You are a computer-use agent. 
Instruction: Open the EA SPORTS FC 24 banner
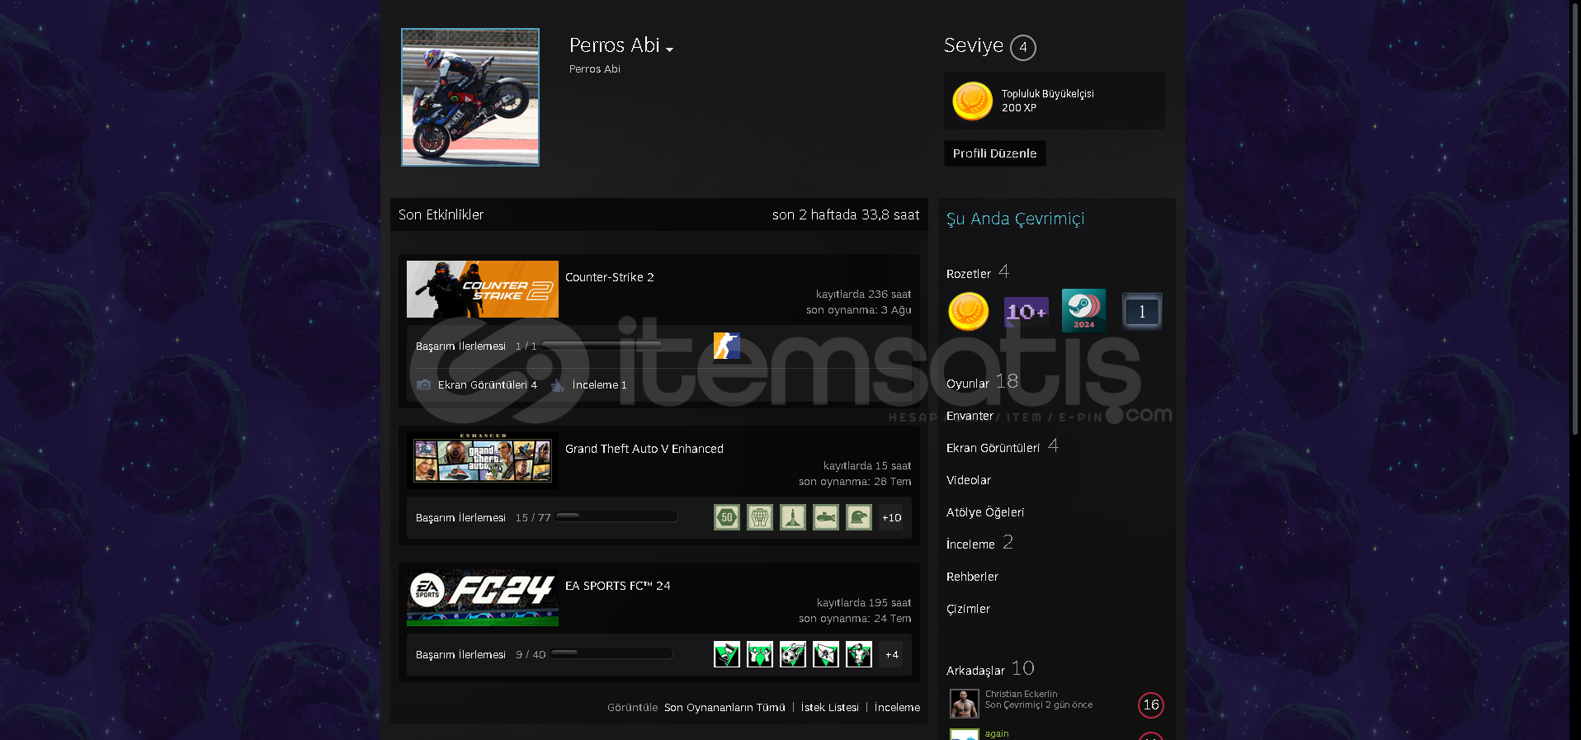(483, 598)
